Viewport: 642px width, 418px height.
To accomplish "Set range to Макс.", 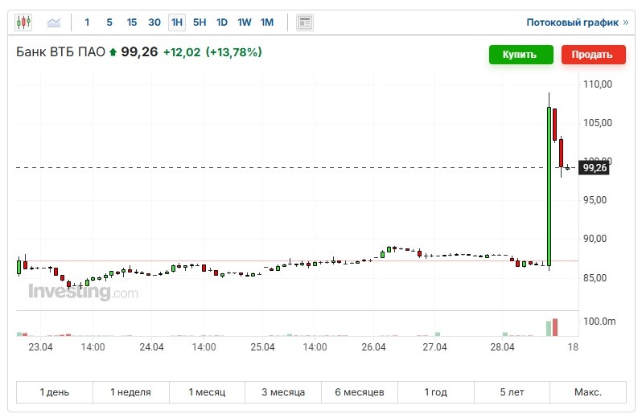I will tap(588, 391).
